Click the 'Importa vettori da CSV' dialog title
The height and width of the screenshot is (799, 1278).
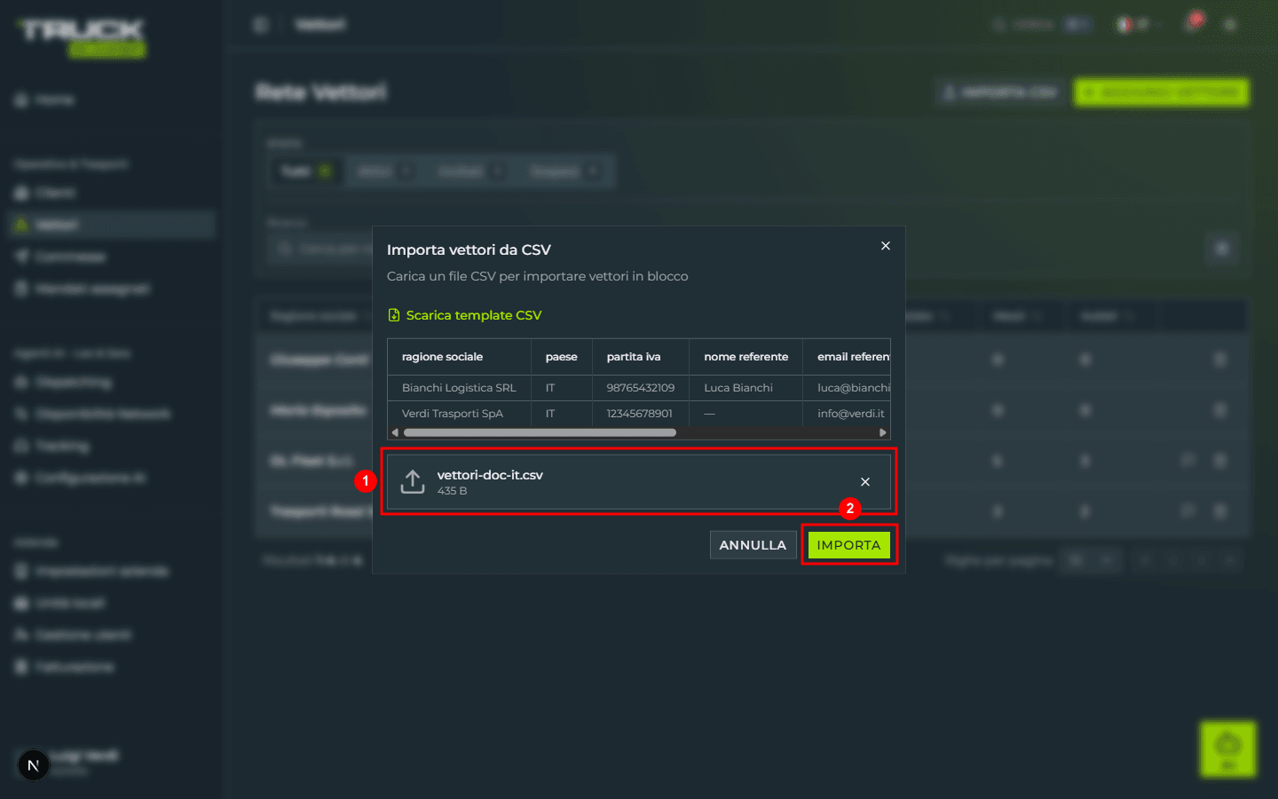coord(469,249)
